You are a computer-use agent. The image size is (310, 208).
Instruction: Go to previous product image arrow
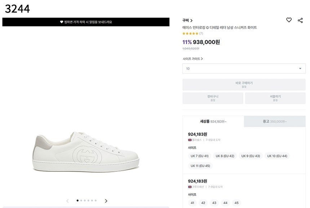(67, 201)
